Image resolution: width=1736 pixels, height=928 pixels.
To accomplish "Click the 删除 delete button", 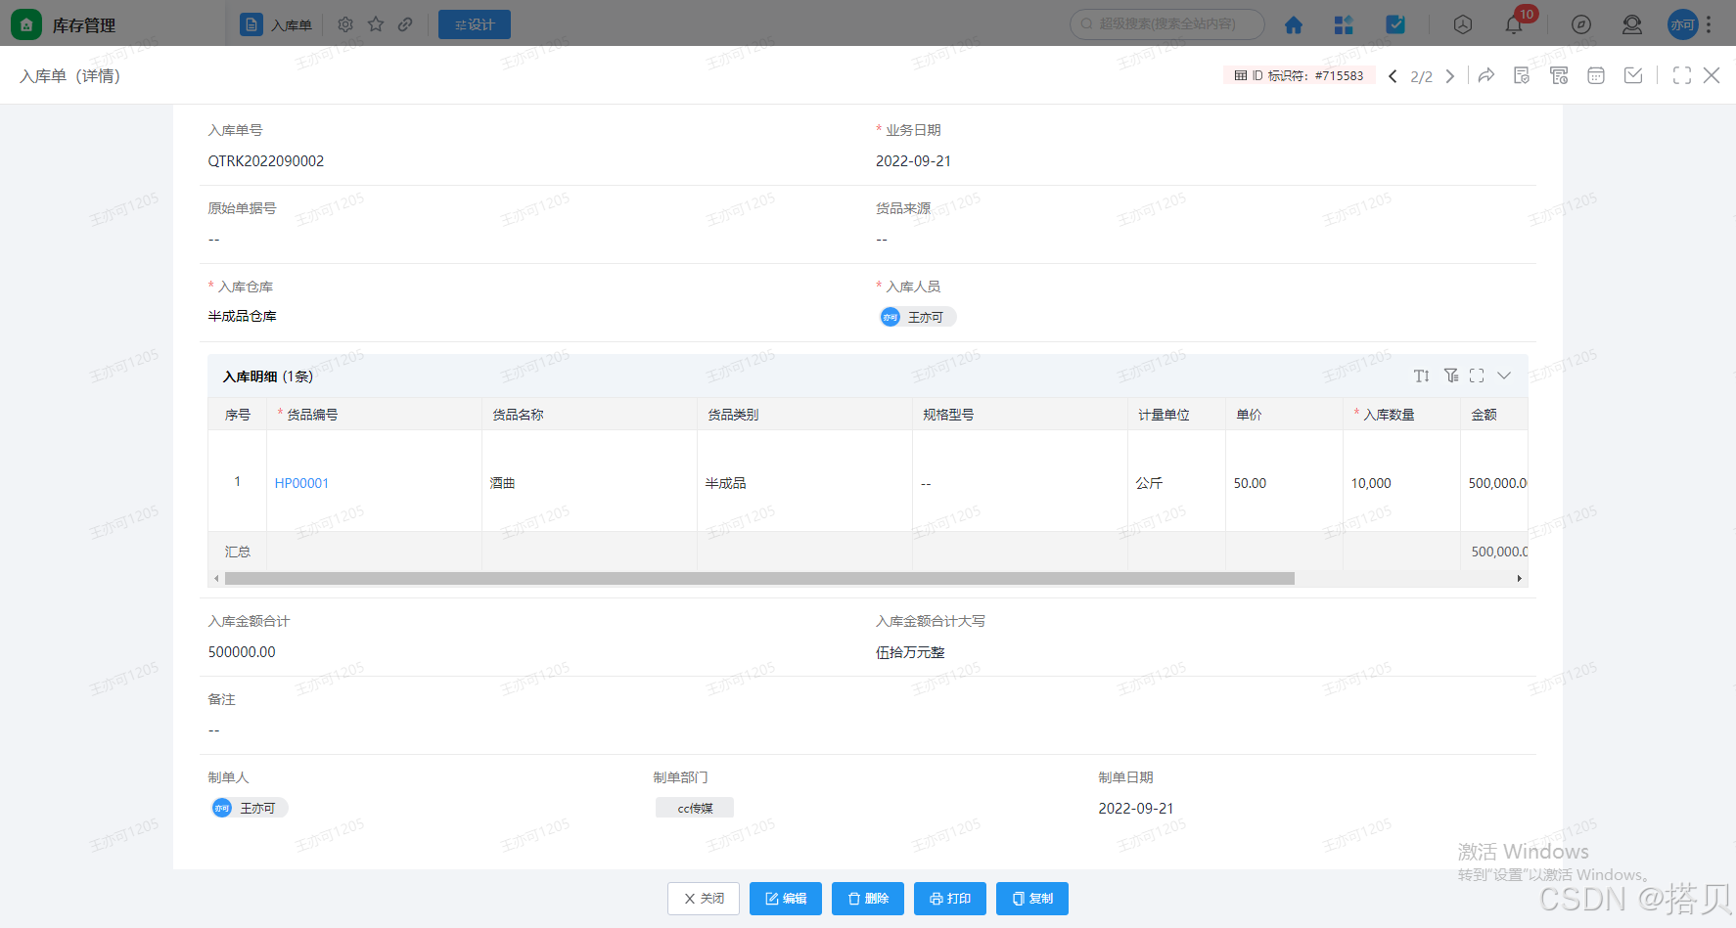I will click(868, 899).
